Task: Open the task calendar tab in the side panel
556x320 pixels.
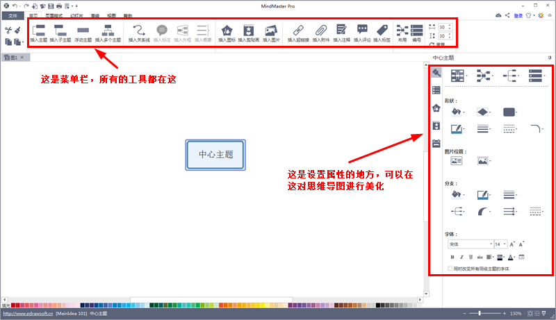Action: tap(436, 144)
